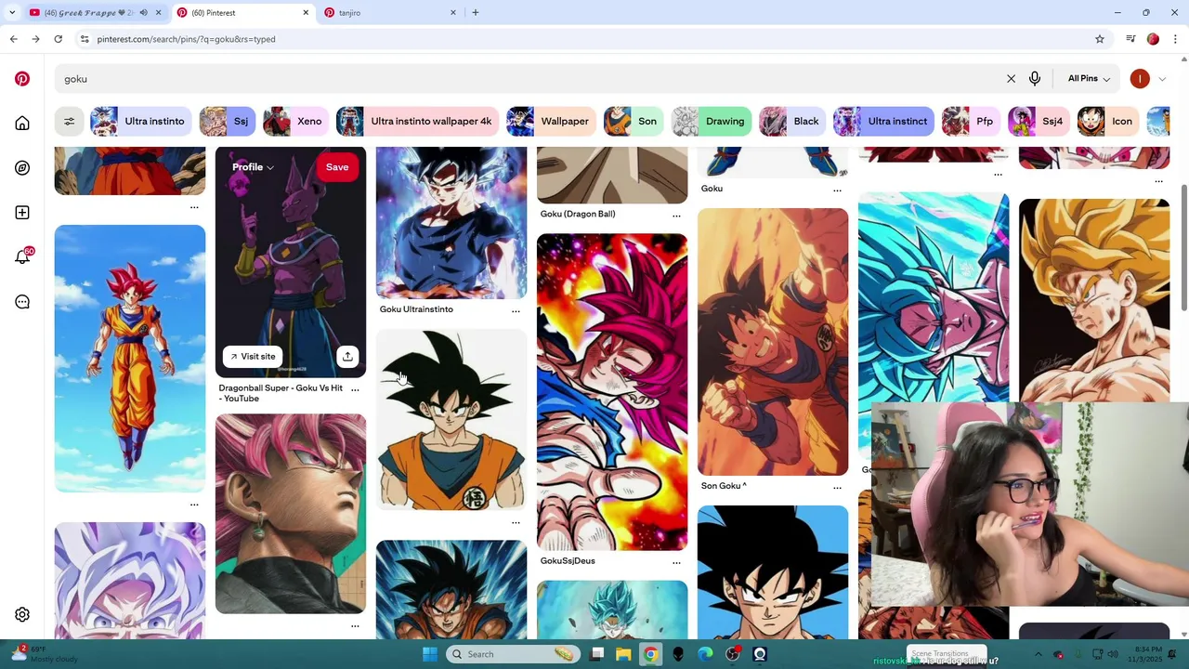Open more options for Dragonball Super pin
Image resolution: width=1189 pixels, height=669 pixels.
point(355,390)
